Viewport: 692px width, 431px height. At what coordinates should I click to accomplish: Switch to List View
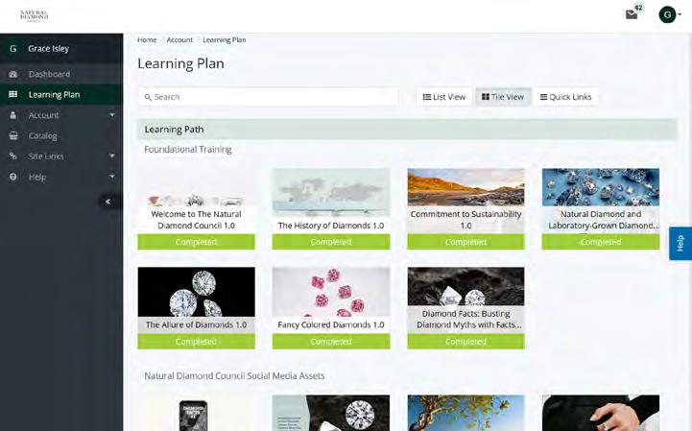(444, 97)
